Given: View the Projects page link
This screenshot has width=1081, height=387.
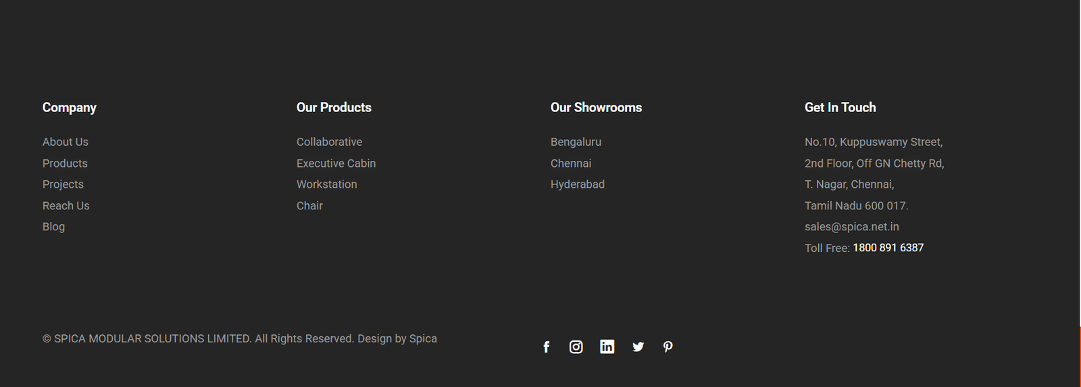Looking at the screenshot, I should pos(63,184).
